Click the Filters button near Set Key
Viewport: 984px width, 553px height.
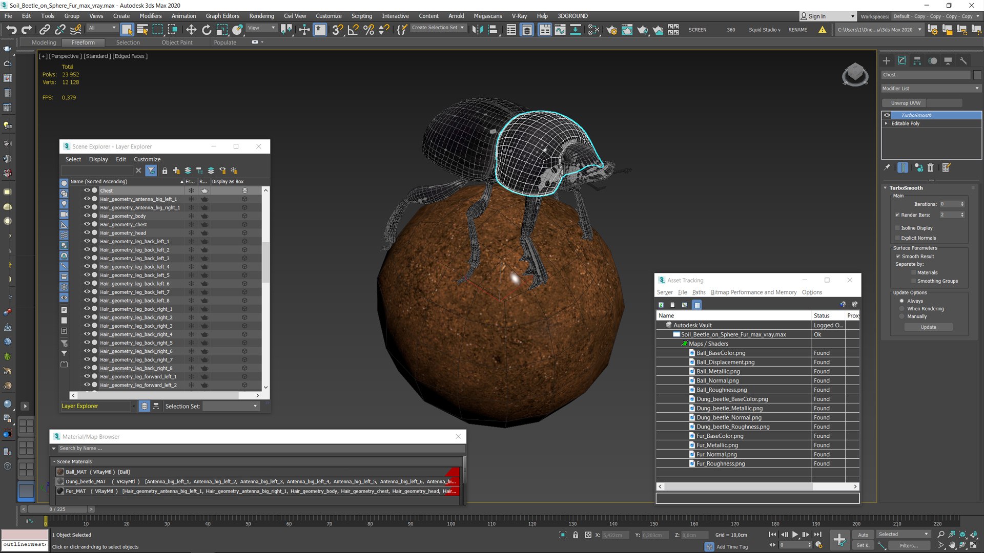(x=908, y=546)
